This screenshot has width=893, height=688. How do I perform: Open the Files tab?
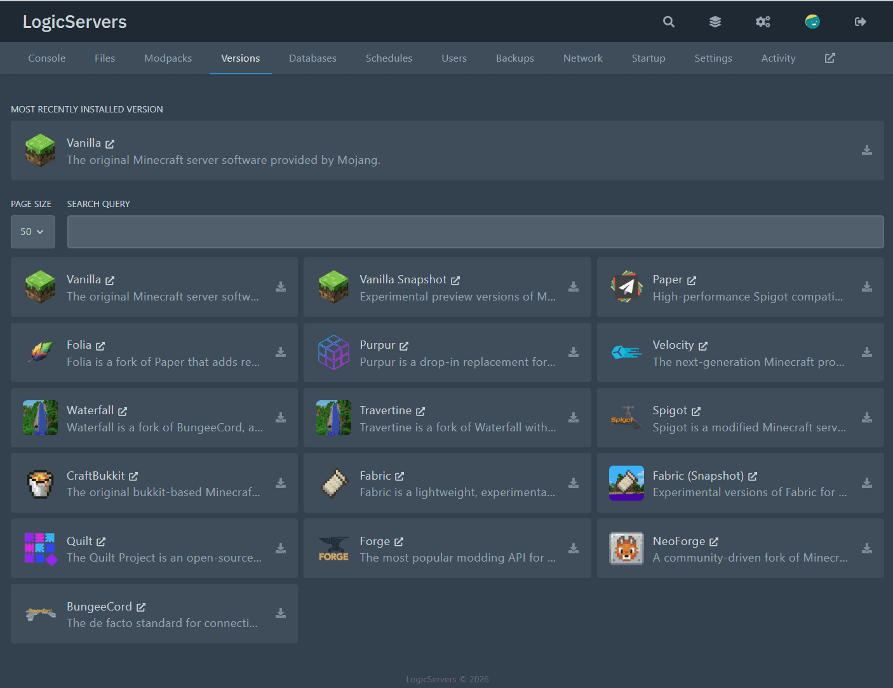pos(105,58)
